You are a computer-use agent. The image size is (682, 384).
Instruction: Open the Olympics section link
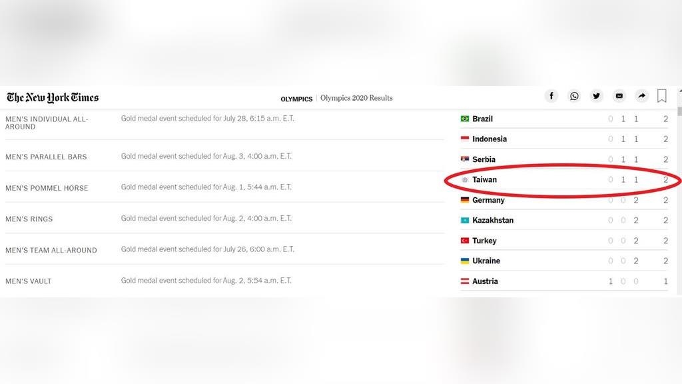pyautogui.click(x=296, y=99)
